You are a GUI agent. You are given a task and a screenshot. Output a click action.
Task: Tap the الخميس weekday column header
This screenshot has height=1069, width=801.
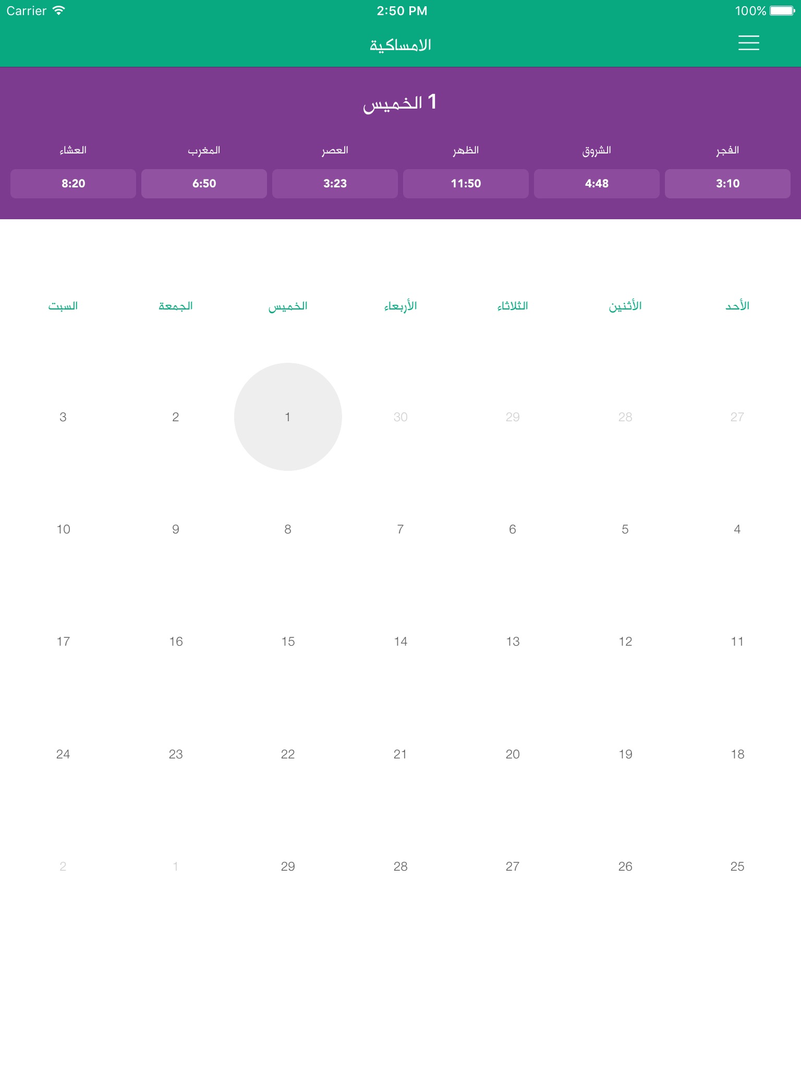pyautogui.click(x=288, y=306)
